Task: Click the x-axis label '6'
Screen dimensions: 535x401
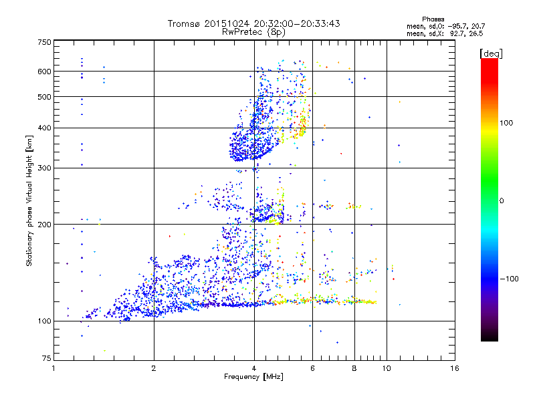Action: 312,368
